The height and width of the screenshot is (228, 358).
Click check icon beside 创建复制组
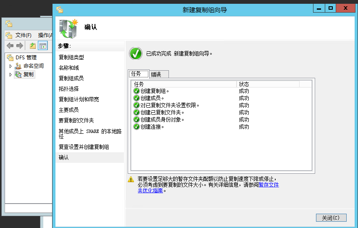tap(136, 91)
